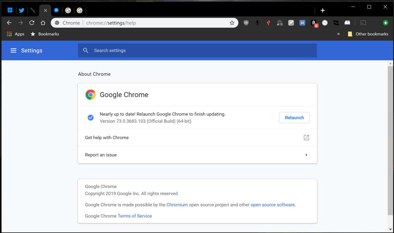The width and height of the screenshot is (394, 233).
Task: Click the bookmark star in the address bar
Action: coord(232,23)
